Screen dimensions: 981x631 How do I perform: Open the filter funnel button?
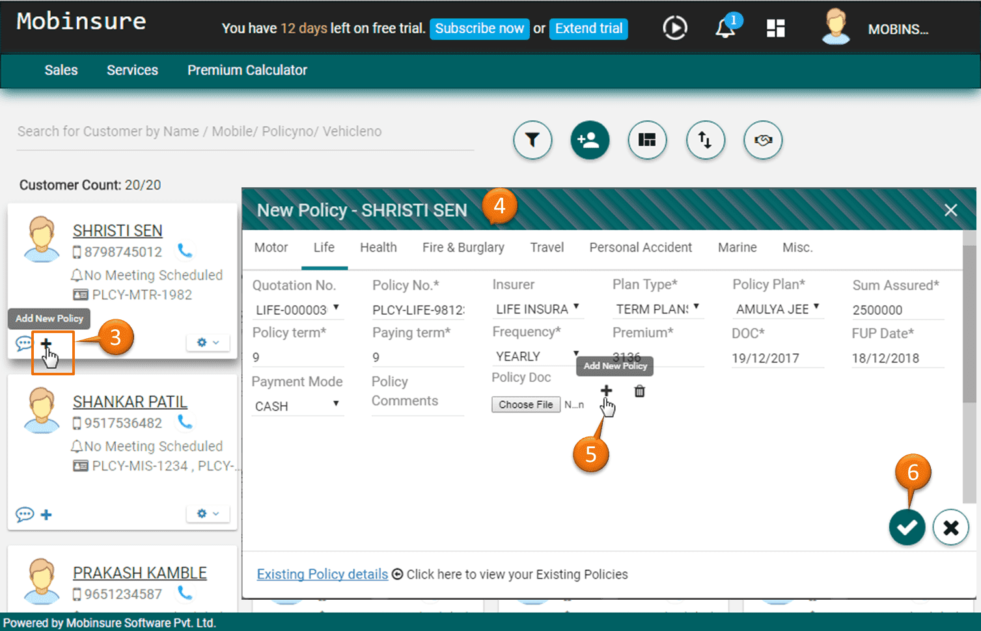click(532, 140)
